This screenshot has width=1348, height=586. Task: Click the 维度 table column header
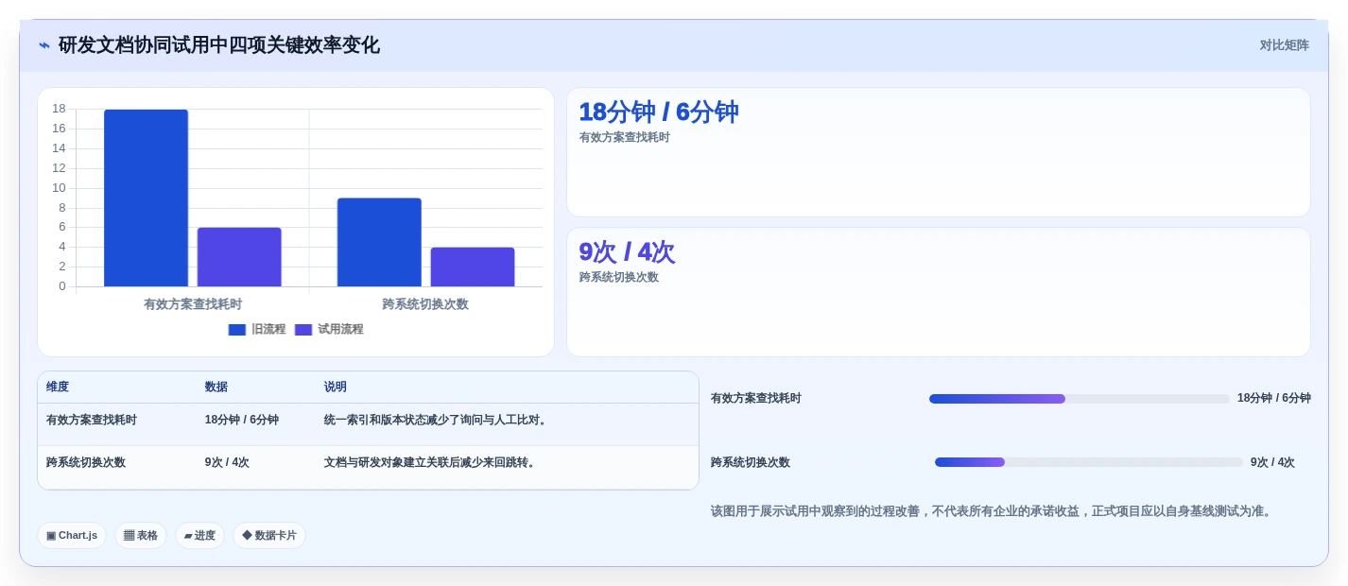[x=58, y=388]
